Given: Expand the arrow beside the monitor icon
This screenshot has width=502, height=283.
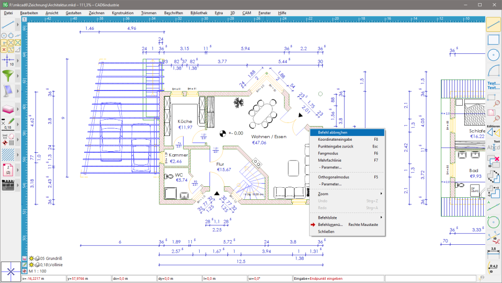Looking at the screenshot, I should coord(18,91).
